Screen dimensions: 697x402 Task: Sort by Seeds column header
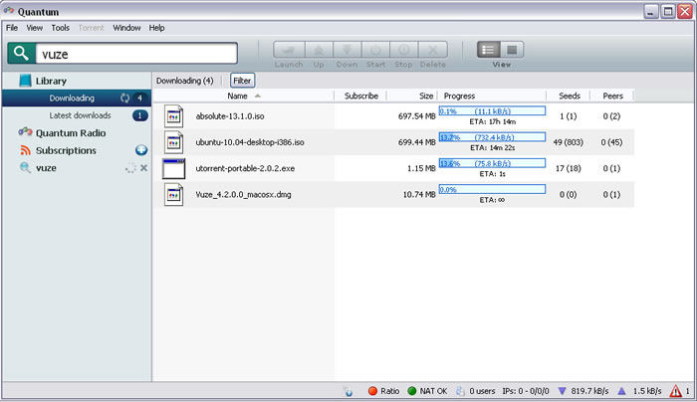tap(569, 96)
